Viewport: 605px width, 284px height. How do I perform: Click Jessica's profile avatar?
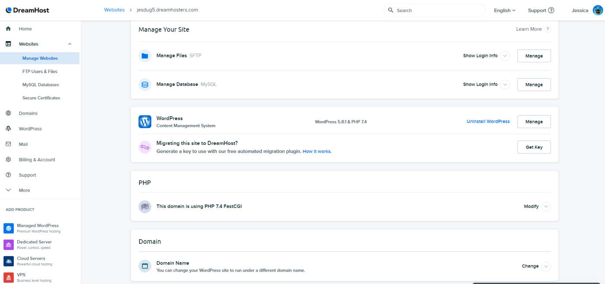(598, 10)
